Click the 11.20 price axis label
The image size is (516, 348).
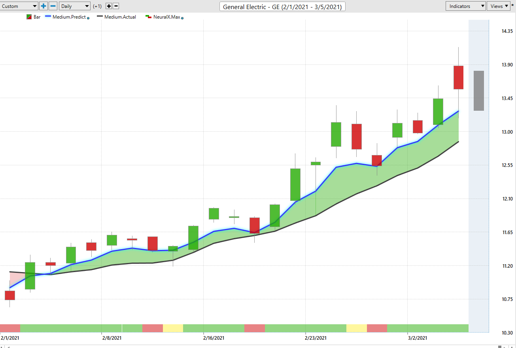click(x=508, y=266)
